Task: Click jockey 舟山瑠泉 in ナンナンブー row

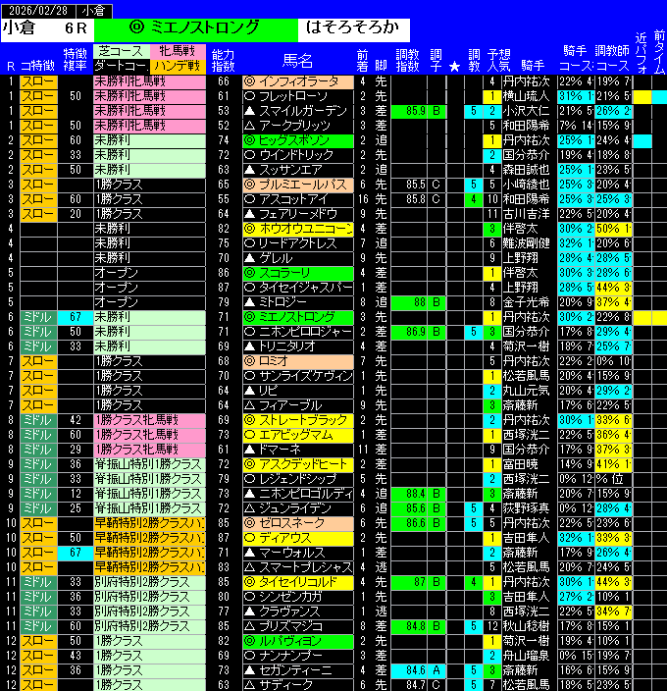Action: (x=527, y=656)
